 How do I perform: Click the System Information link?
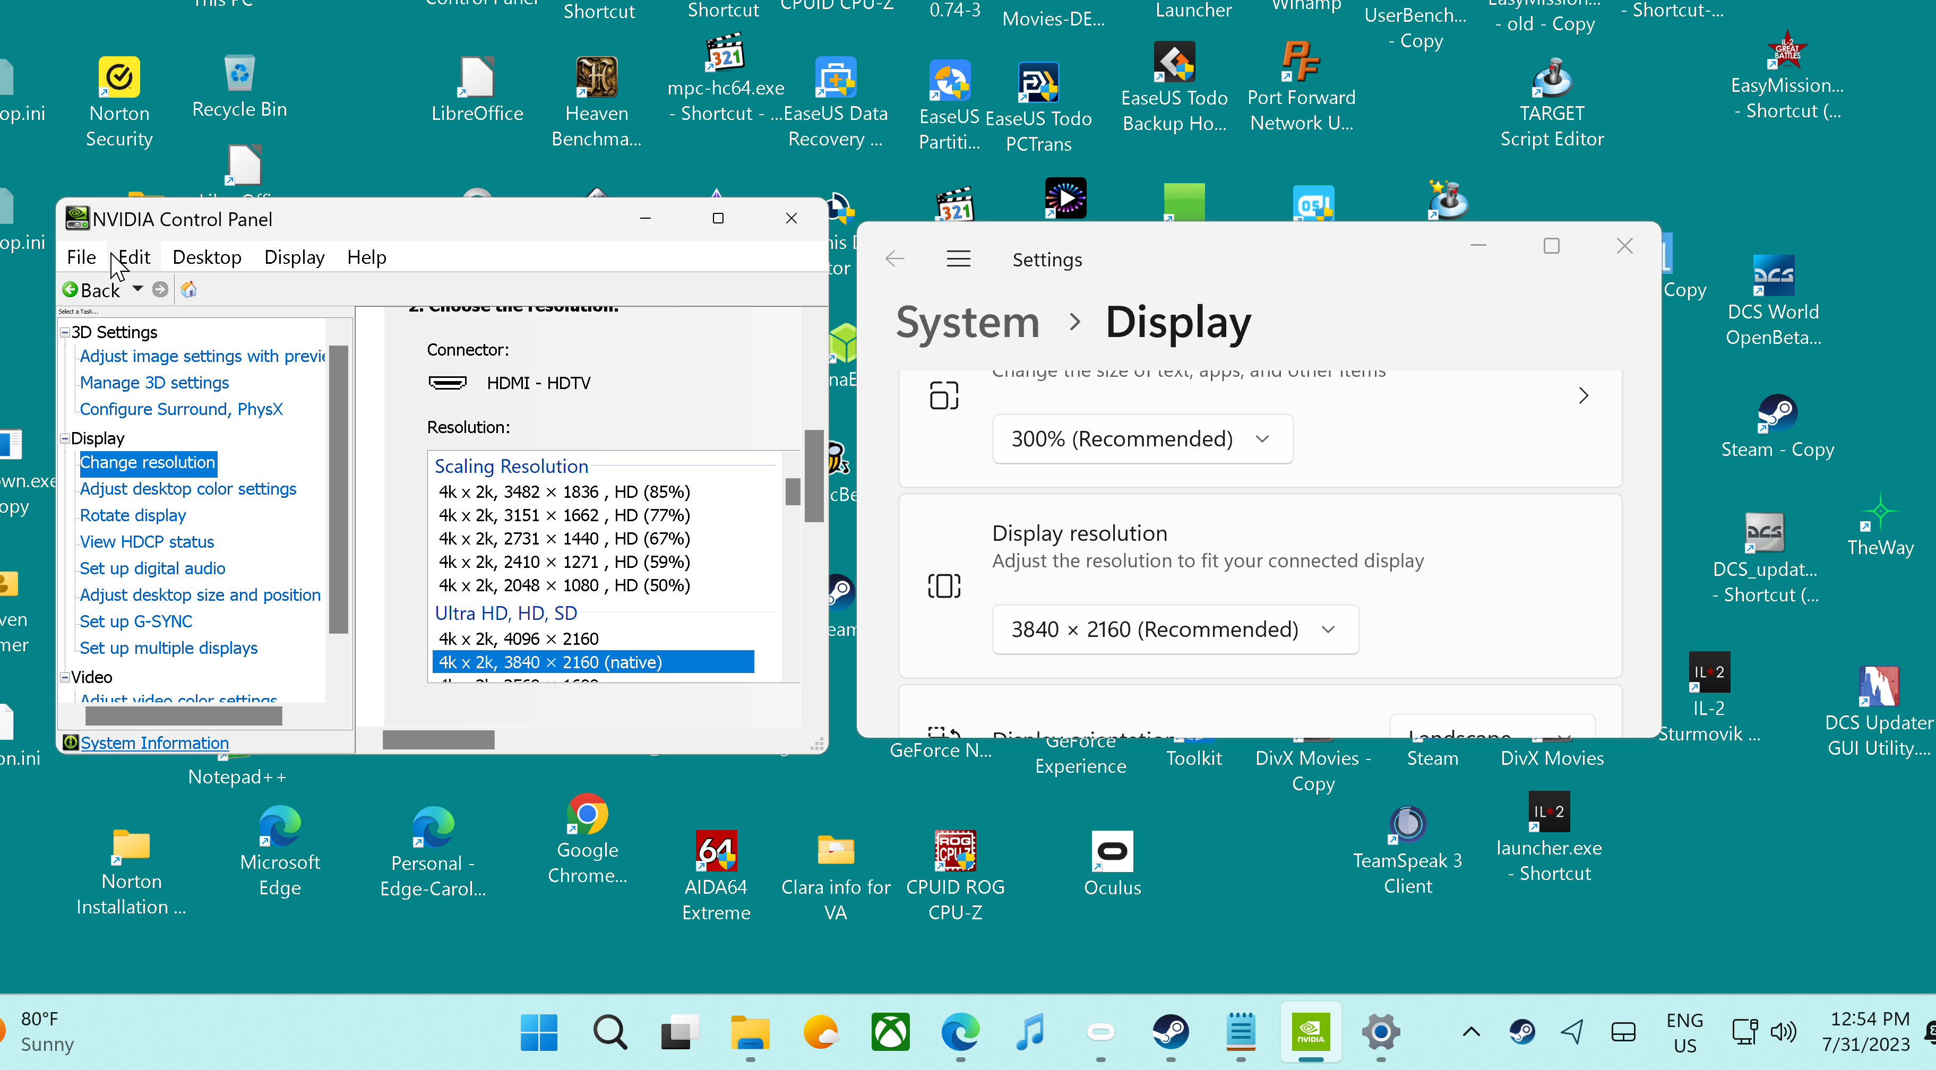(154, 743)
